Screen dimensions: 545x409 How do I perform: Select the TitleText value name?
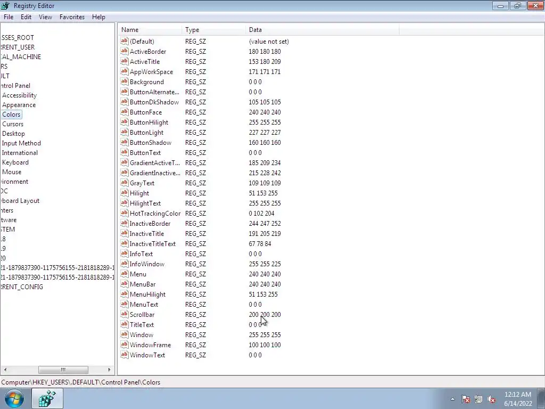(x=142, y=324)
